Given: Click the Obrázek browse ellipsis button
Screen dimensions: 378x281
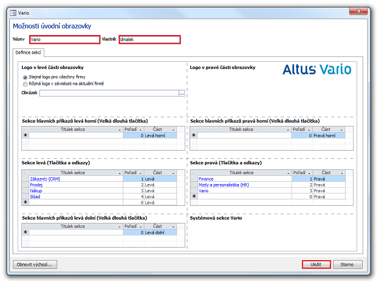Looking at the screenshot, I should click(181, 93).
